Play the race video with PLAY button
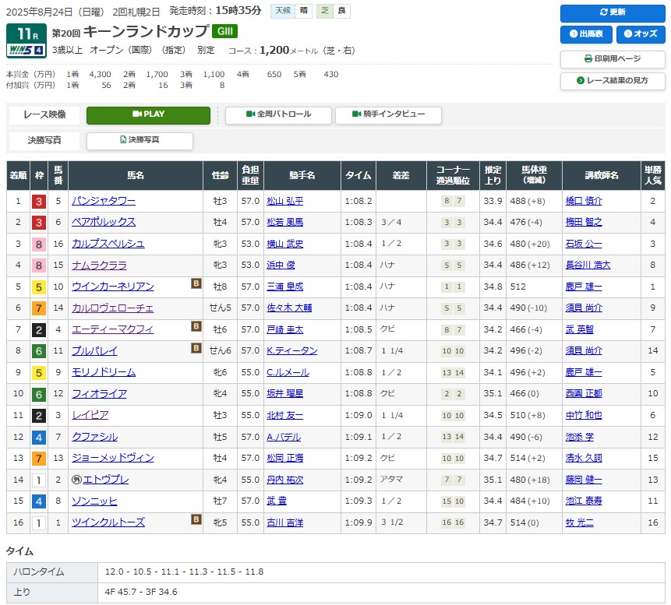 148,114
